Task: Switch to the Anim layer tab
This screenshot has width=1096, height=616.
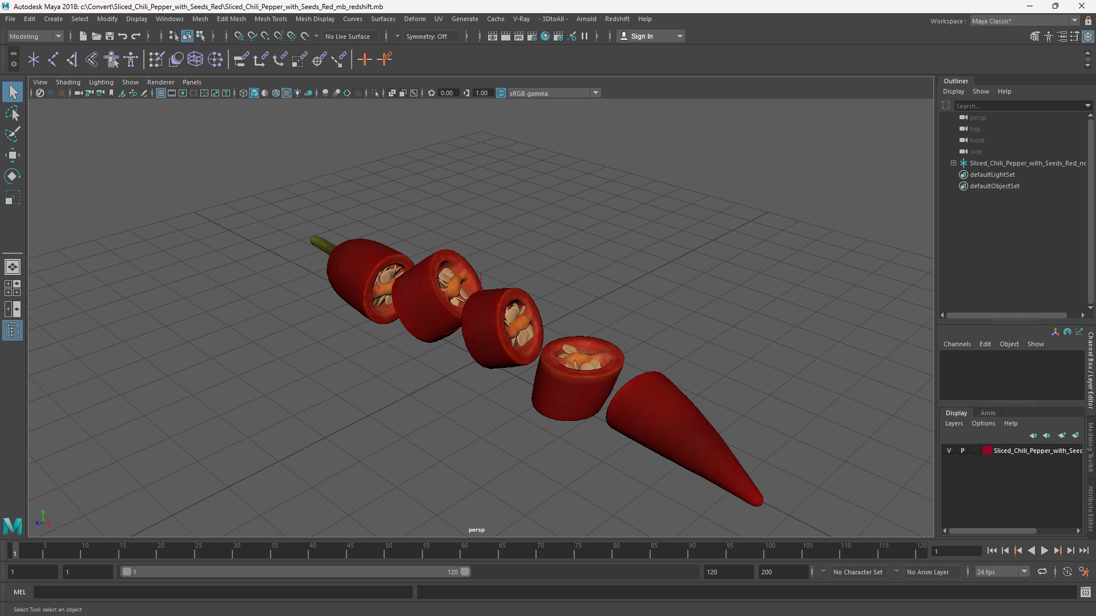Action: pos(988,413)
